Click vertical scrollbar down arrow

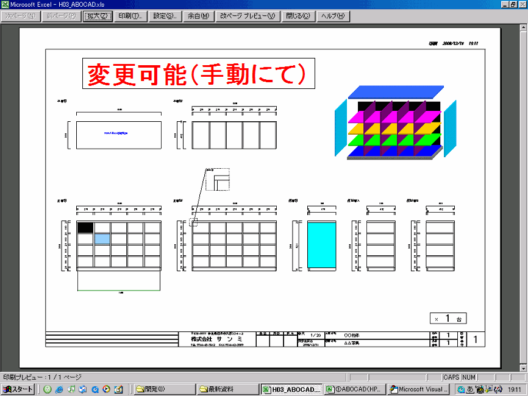click(524, 368)
